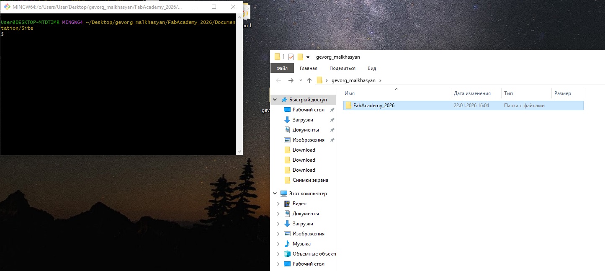This screenshot has width=605, height=271.
Task: Open Рабочий стол under Этот компьютер
Action: click(x=309, y=264)
